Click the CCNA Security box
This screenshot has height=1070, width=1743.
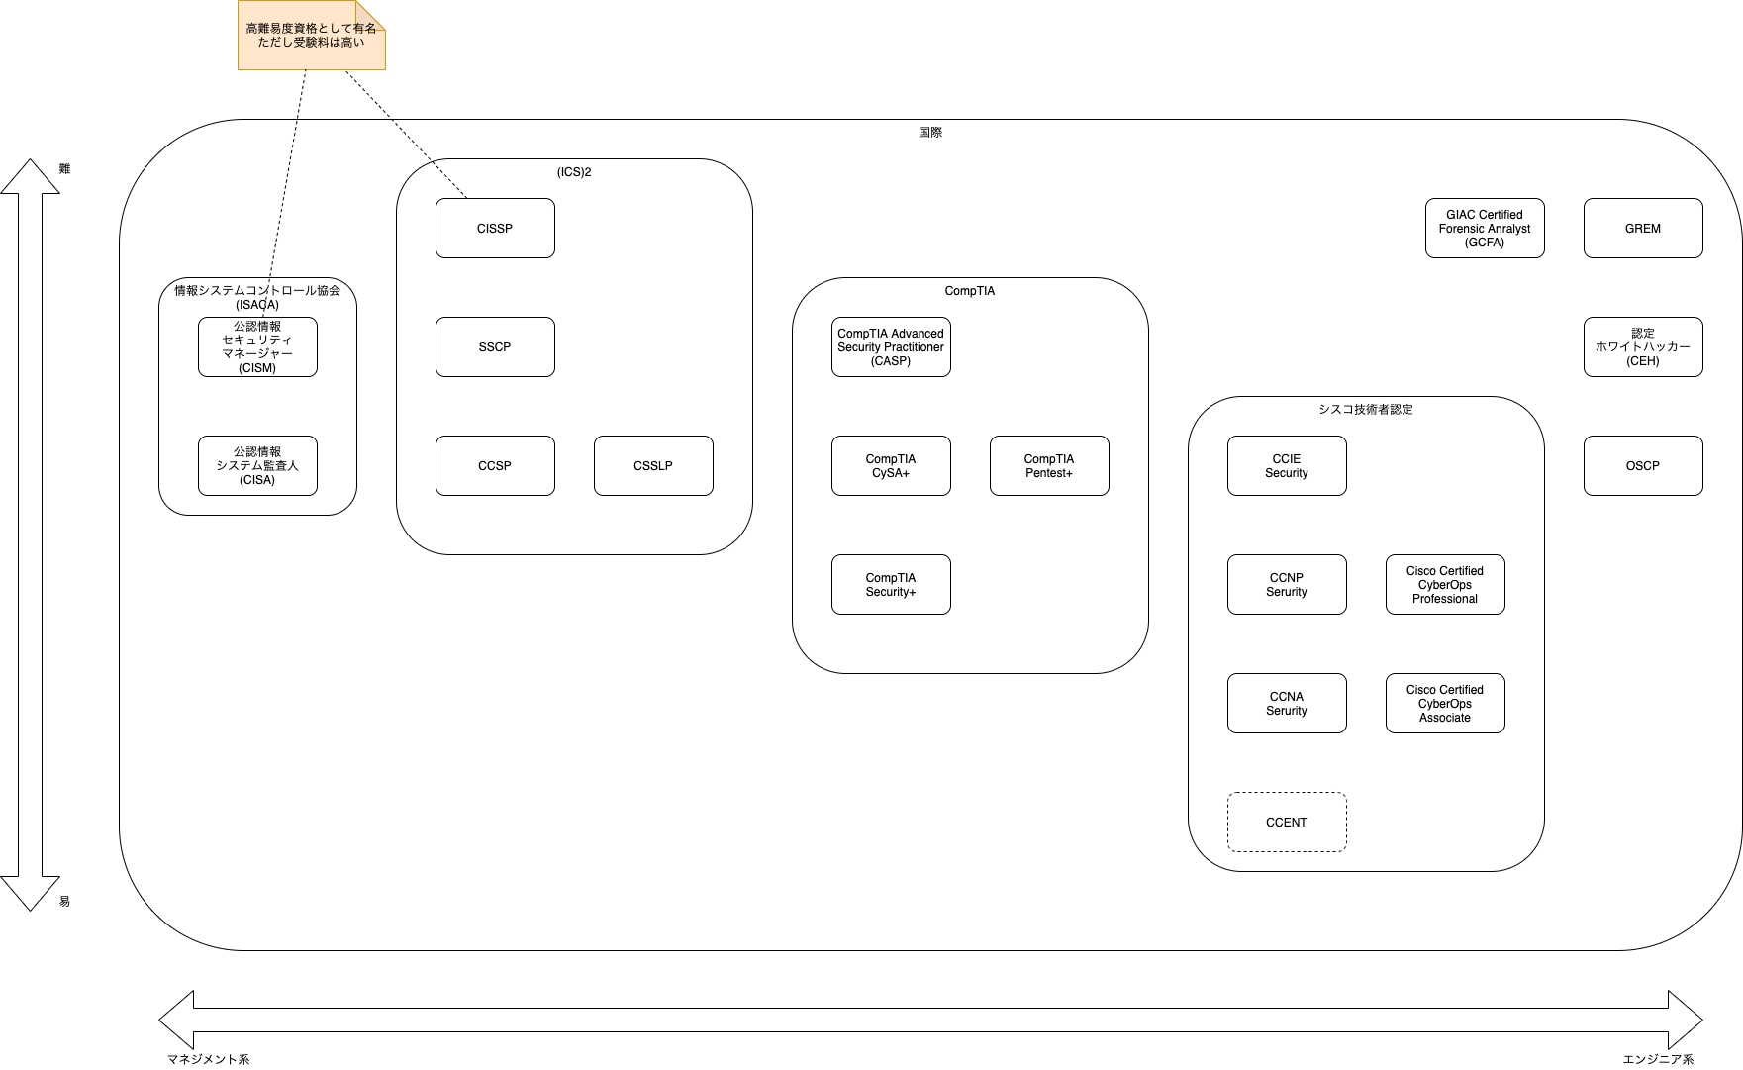[1287, 704]
